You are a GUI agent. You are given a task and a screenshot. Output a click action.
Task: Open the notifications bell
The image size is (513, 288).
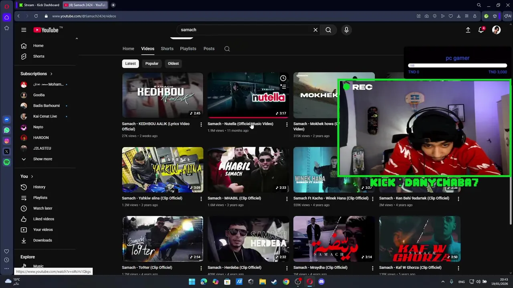pyautogui.click(x=481, y=30)
